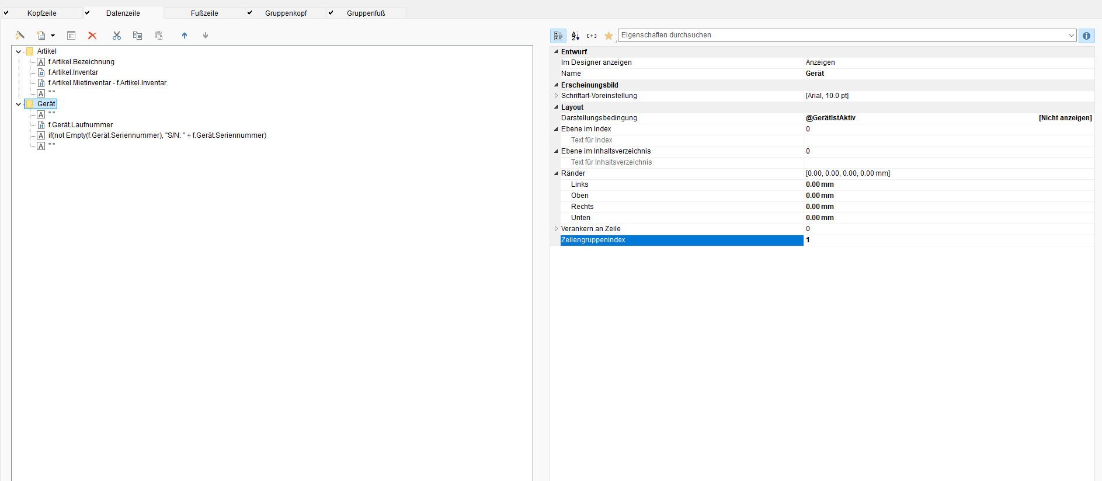Toggle the Kopfzeile checkbox
Viewport: 1102px width, 481px height.
(x=6, y=13)
